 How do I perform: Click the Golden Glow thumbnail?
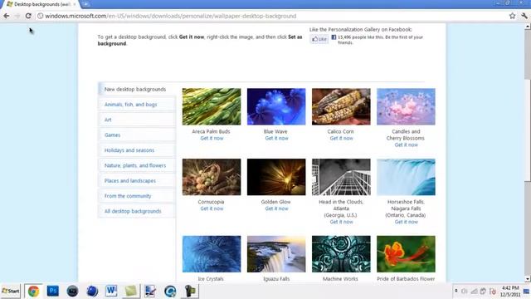click(x=276, y=177)
